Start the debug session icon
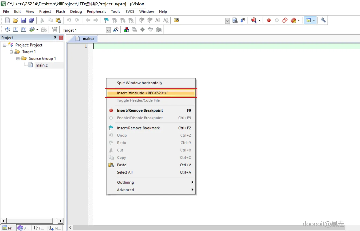 pos(254,20)
